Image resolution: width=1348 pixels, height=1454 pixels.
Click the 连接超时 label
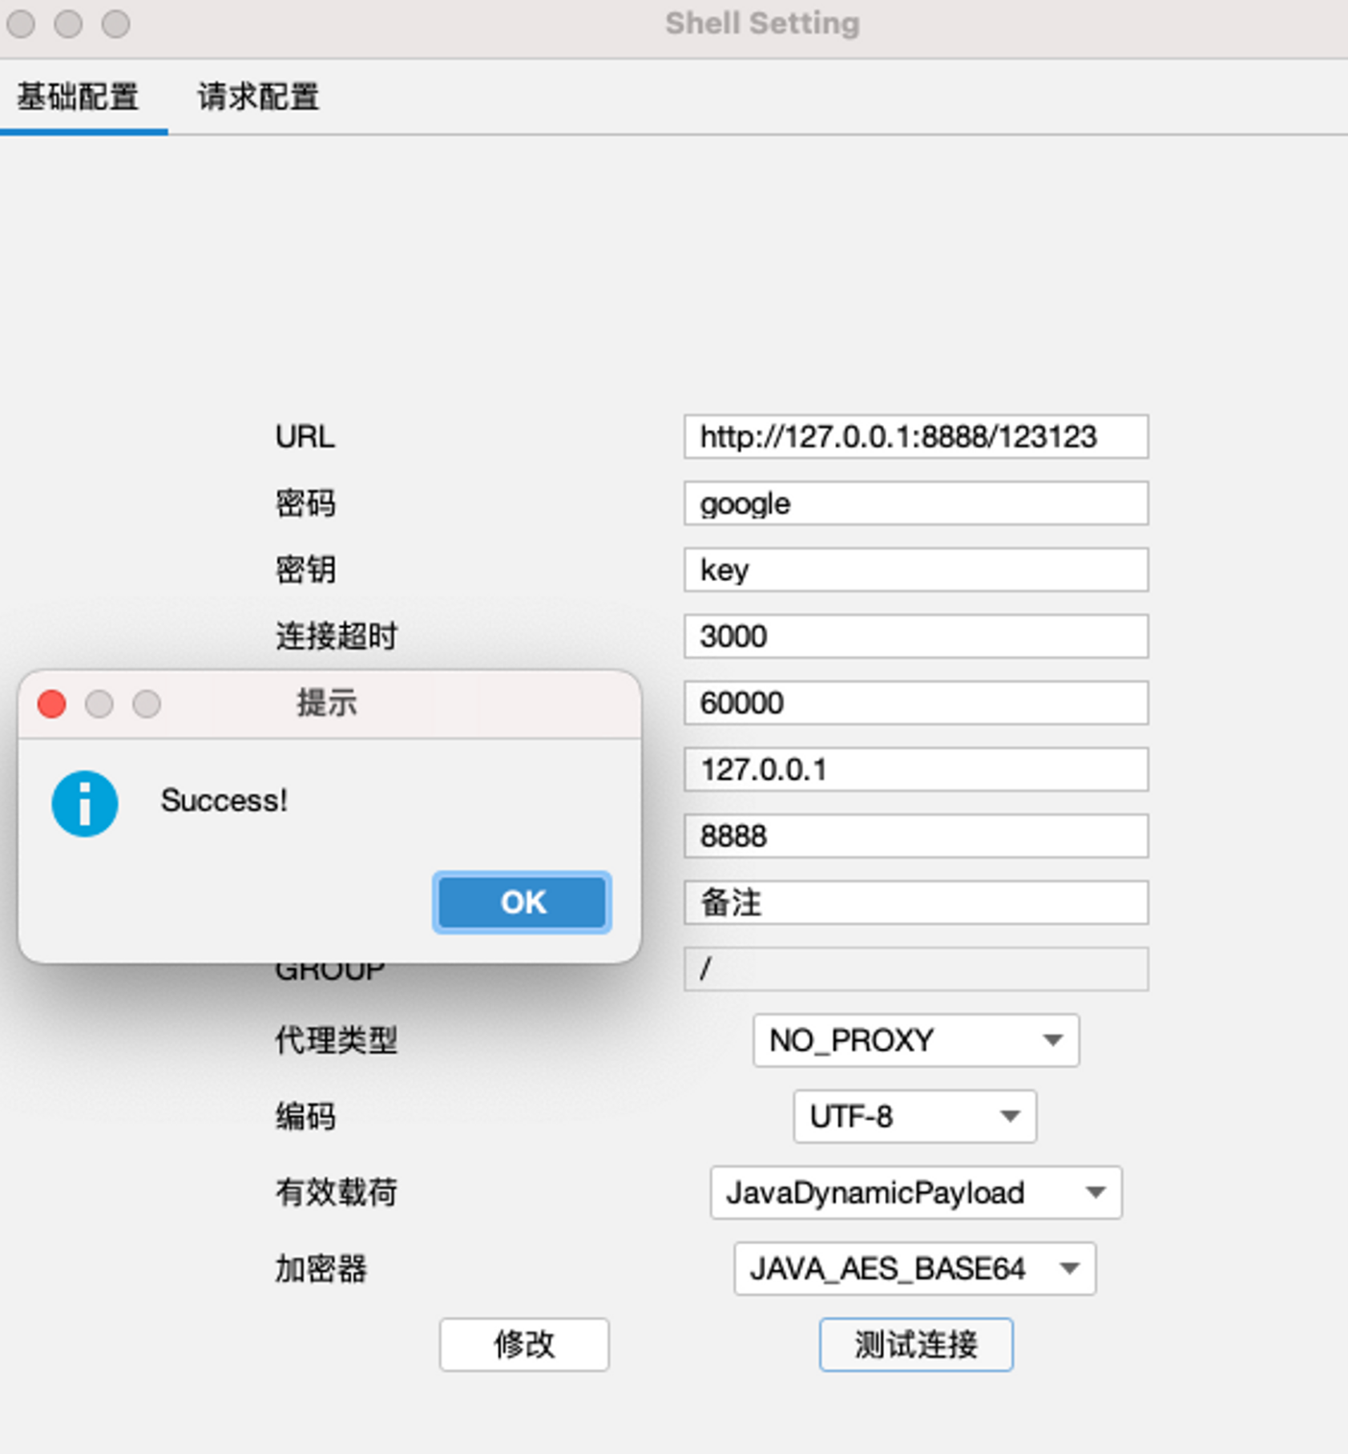point(337,636)
